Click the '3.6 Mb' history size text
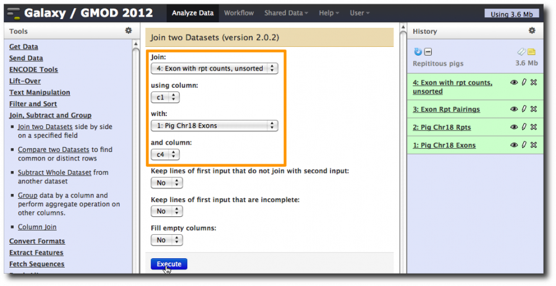Image resolution: width=556 pixels, height=286 pixels. tap(526, 63)
